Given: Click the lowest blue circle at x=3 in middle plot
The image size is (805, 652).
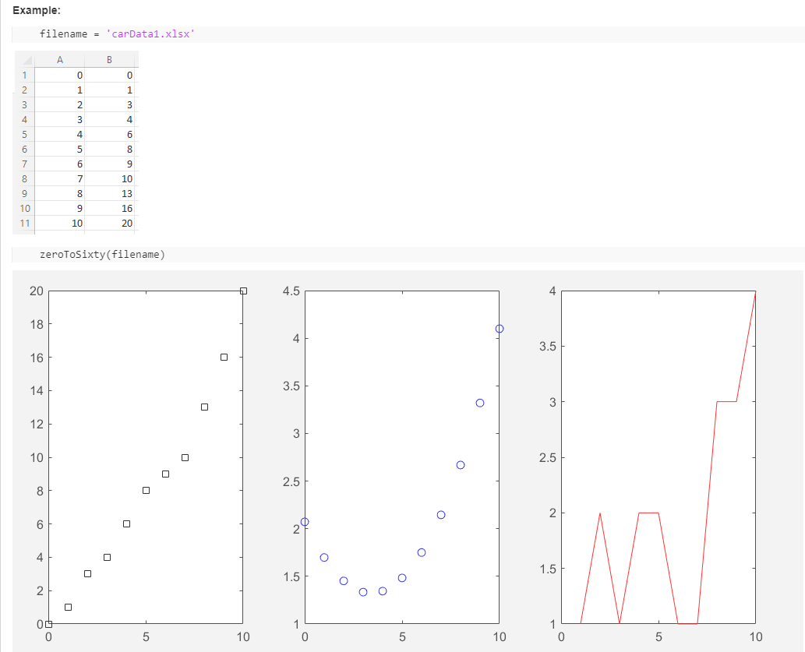Looking at the screenshot, I should [x=363, y=592].
